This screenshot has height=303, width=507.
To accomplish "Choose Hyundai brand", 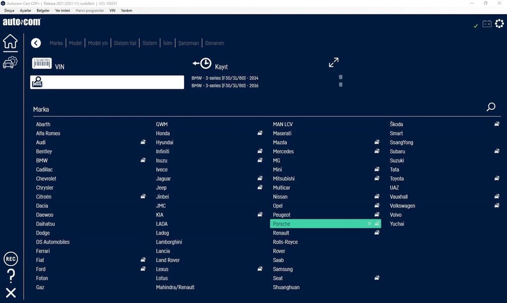I will [164, 142].
